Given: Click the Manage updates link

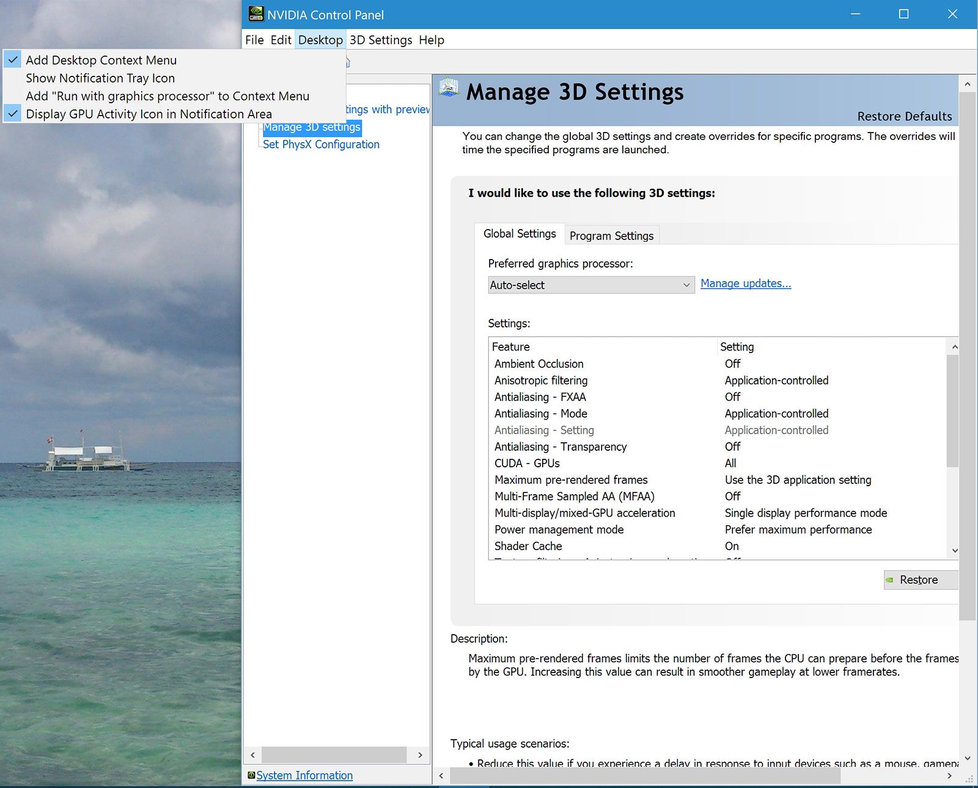Looking at the screenshot, I should (x=746, y=283).
